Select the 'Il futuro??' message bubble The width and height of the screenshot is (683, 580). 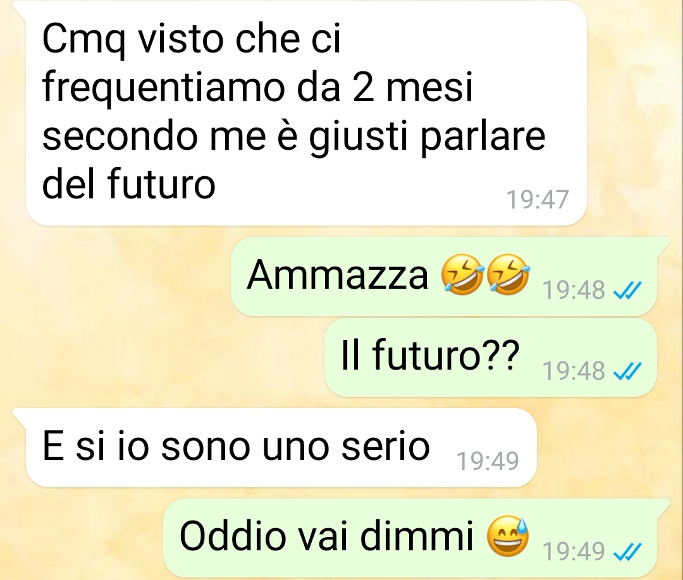click(x=491, y=357)
